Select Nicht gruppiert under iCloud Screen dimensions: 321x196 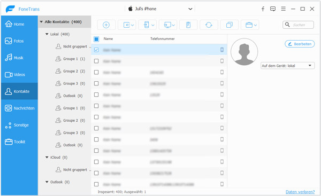click(73, 170)
